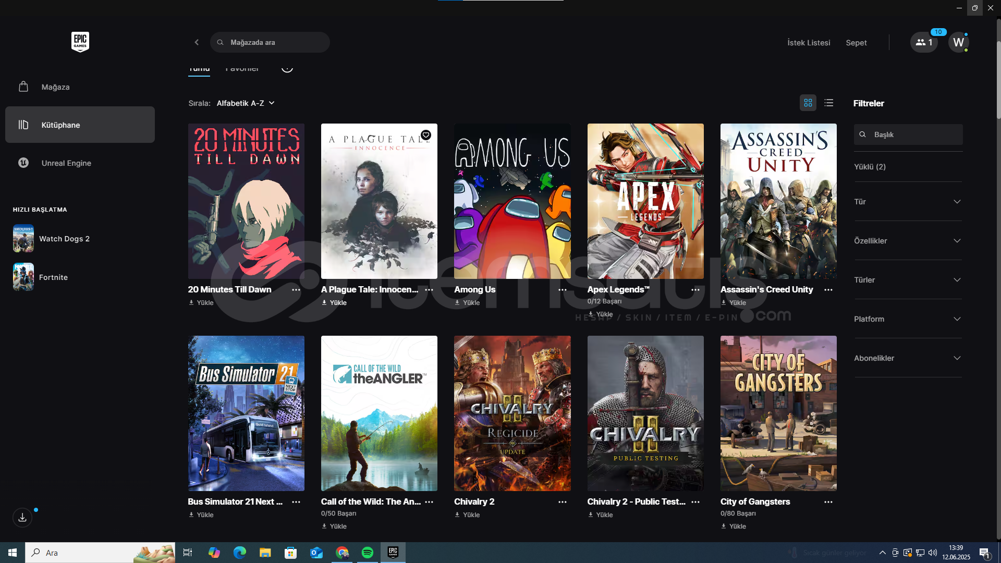Open Microsoft Store from the taskbar

[291, 553]
